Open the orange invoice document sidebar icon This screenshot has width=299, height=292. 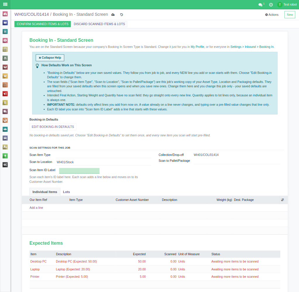(5, 85)
